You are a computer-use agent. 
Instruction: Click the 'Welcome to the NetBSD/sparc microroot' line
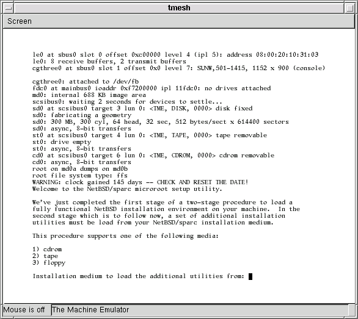coord(127,189)
